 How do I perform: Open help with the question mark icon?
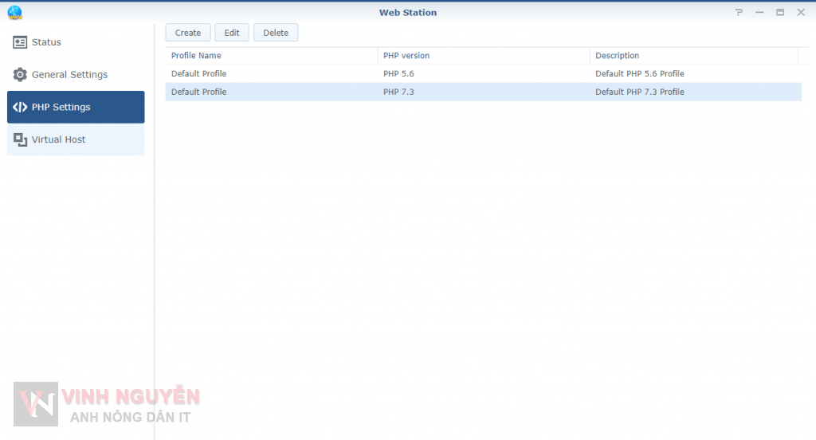click(x=739, y=13)
